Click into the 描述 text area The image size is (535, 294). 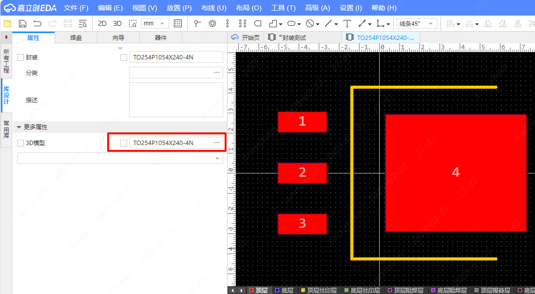click(176, 100)
